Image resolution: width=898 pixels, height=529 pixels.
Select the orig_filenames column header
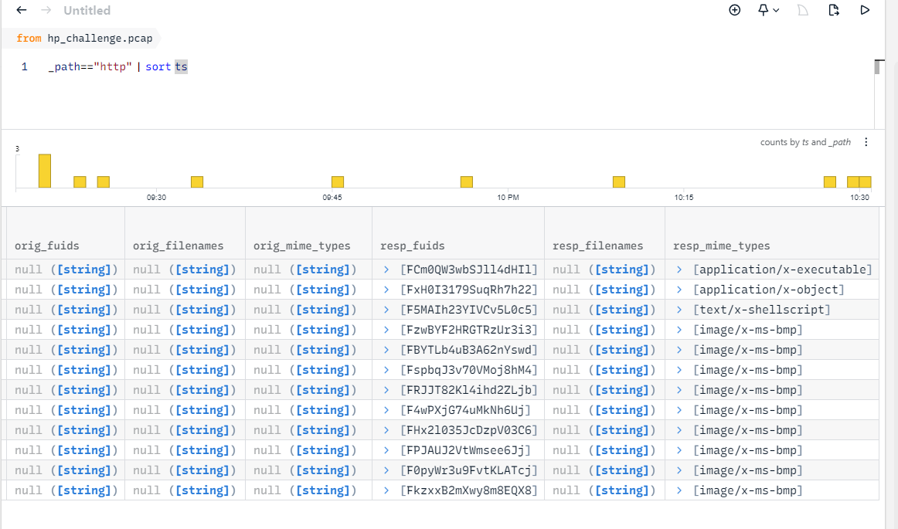tap(178, 246)
